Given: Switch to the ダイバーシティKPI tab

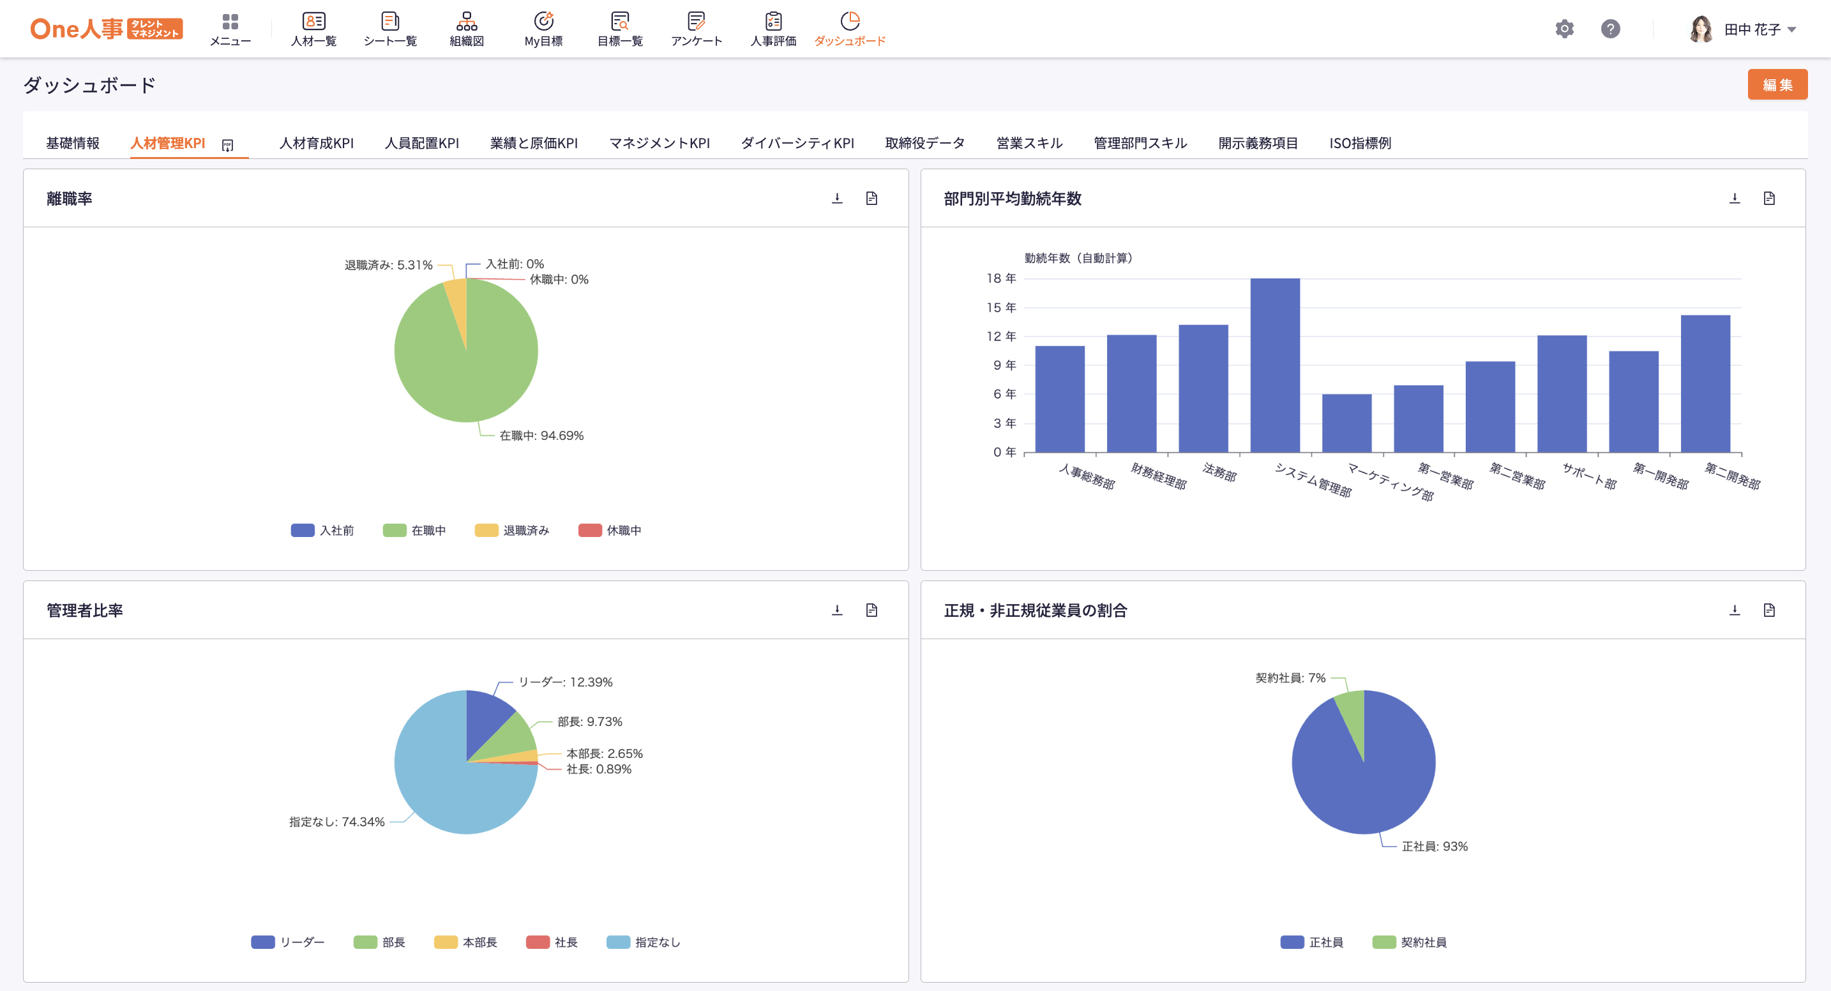Looking at the screenshot, I should [797, 143].
